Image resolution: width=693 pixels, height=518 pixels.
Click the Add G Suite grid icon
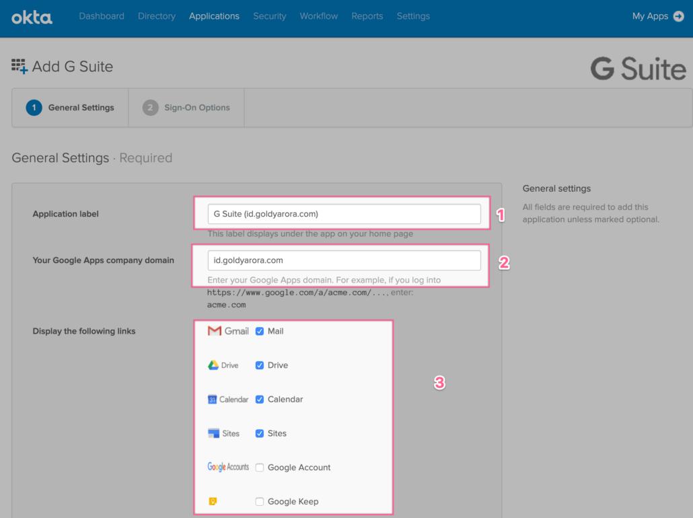(x=20, y=67)
